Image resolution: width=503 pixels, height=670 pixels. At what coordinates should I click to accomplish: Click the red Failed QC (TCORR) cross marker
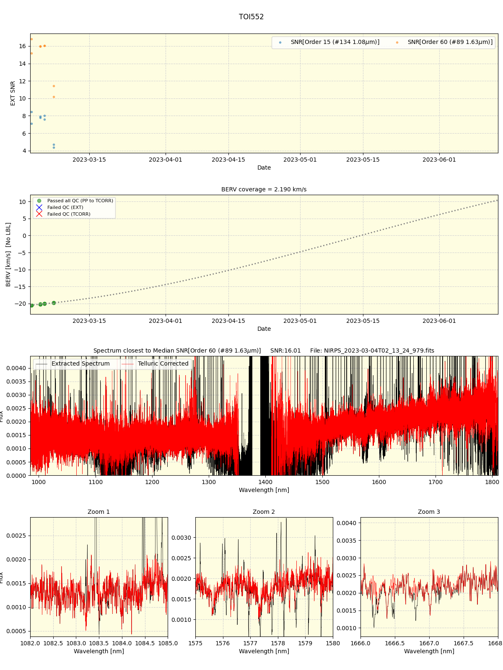[39, 214]
